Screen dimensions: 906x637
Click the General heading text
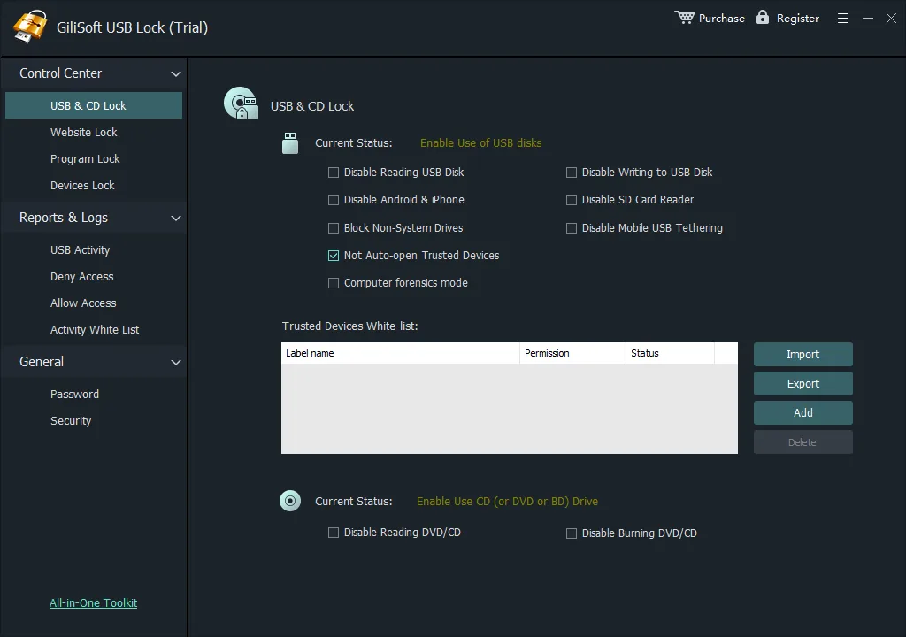[42, 362]
